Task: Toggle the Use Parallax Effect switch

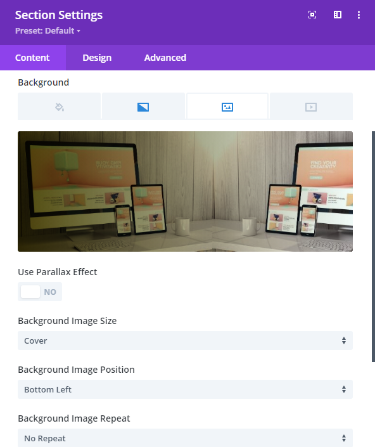Action: 40,292
